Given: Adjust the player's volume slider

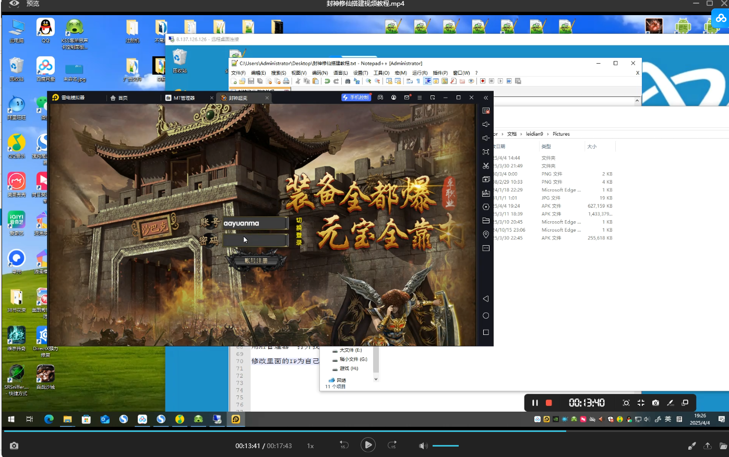Looking at the screenshot, I should pyautogui.click(x=446, y=446).
